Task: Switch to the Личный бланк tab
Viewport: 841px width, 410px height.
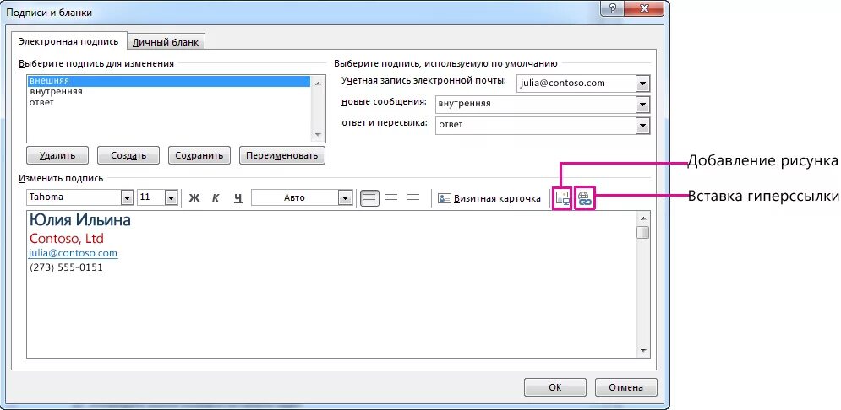Action: (x=166, y=42)
